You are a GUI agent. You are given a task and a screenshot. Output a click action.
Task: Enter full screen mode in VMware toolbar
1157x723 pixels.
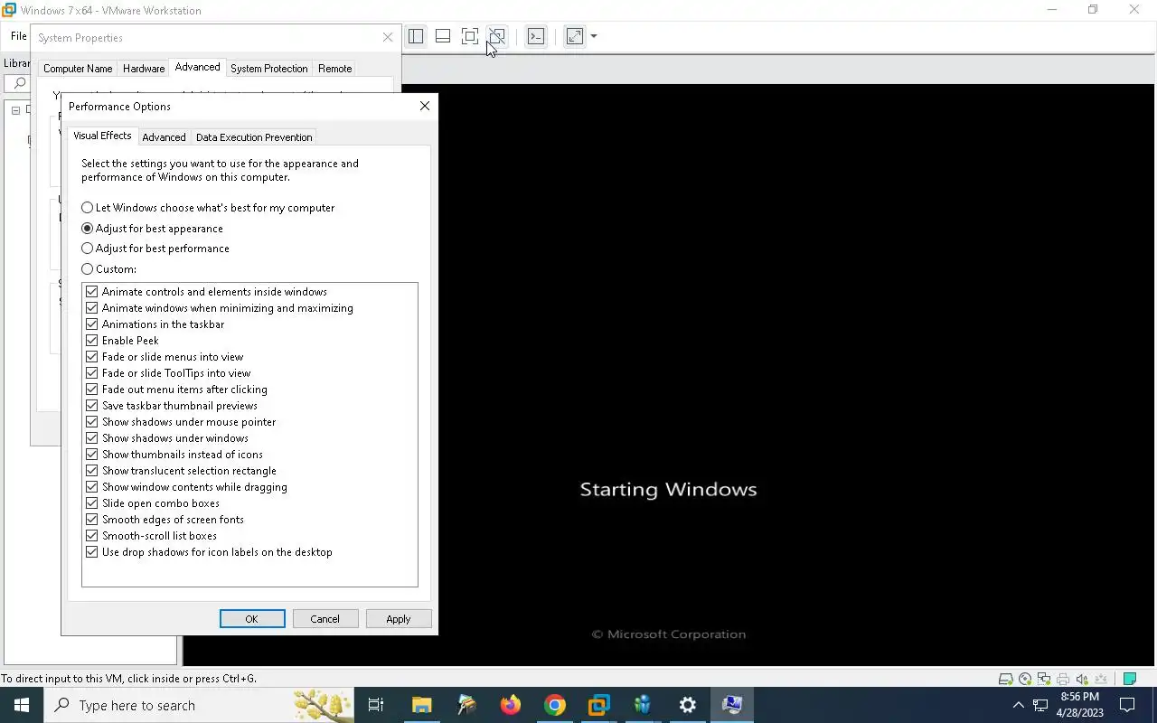pos(470,36)
